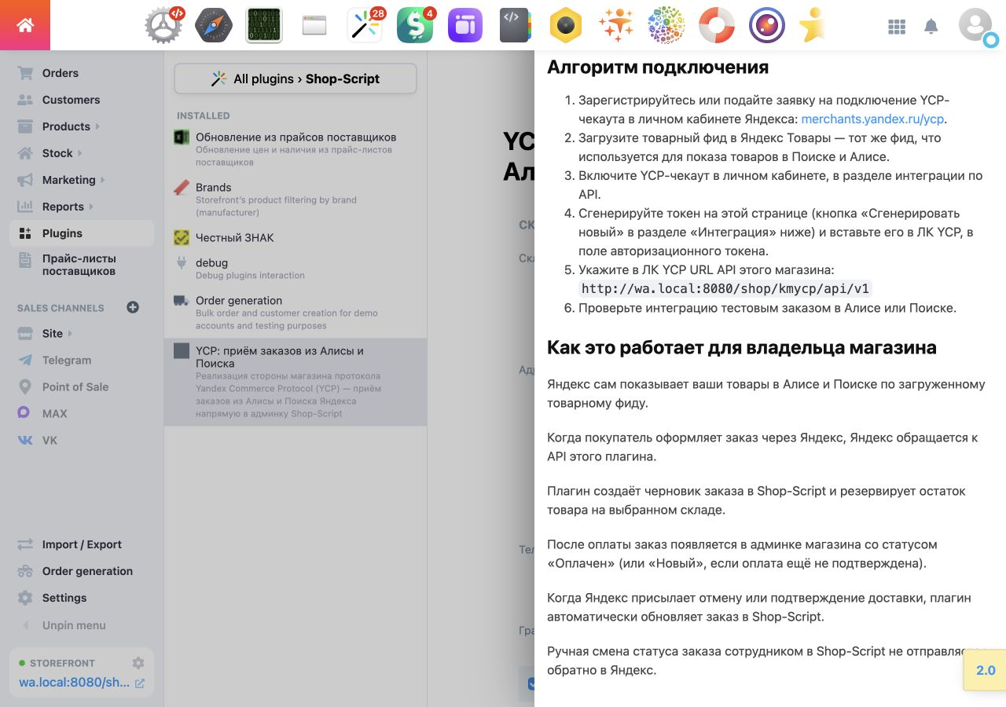Image resolution: width=1006 pixels, height=707 pixels.
Task: Open the colorful mosaic circle app
Action: coord(666,25)
